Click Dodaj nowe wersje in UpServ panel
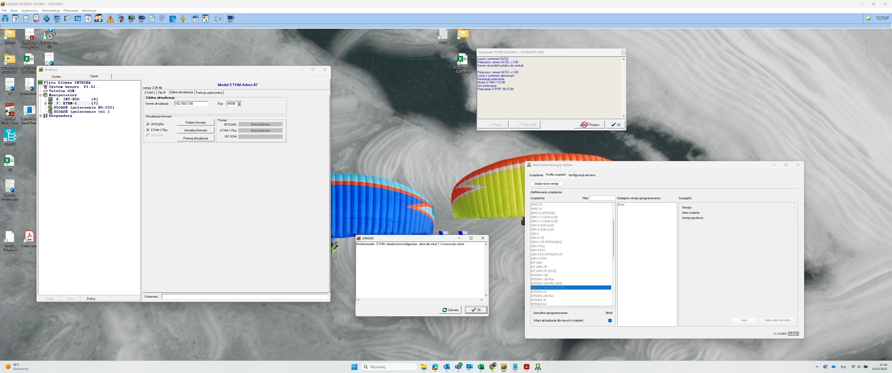This screenshot has width=892, height=373. pos(546,184)
